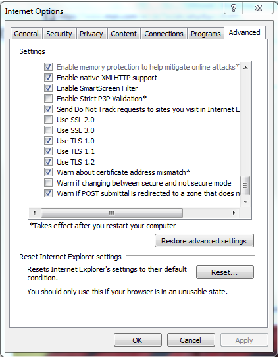
Task: Check Warn if changing between secure mode
Action: [x=48, y=182]
